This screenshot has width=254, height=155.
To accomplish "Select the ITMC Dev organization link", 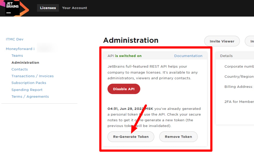I will click(15, 39).
